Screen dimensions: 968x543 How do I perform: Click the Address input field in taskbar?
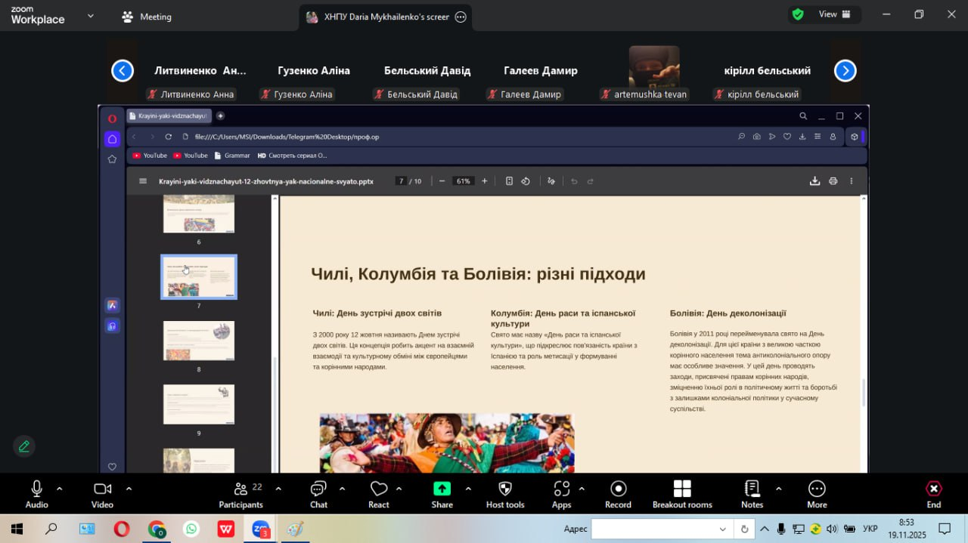(654, 529)
